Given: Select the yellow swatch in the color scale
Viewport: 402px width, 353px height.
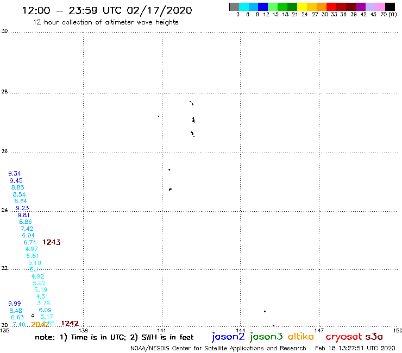Looking at the screenshot, I should click(x=302, y=7).
